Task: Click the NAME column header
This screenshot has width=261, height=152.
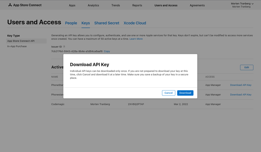Action: coord(54,77)
